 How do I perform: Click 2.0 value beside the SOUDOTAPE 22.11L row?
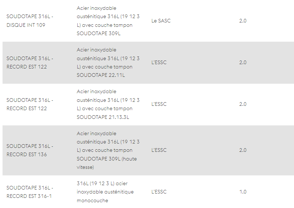tap(243, 63)
